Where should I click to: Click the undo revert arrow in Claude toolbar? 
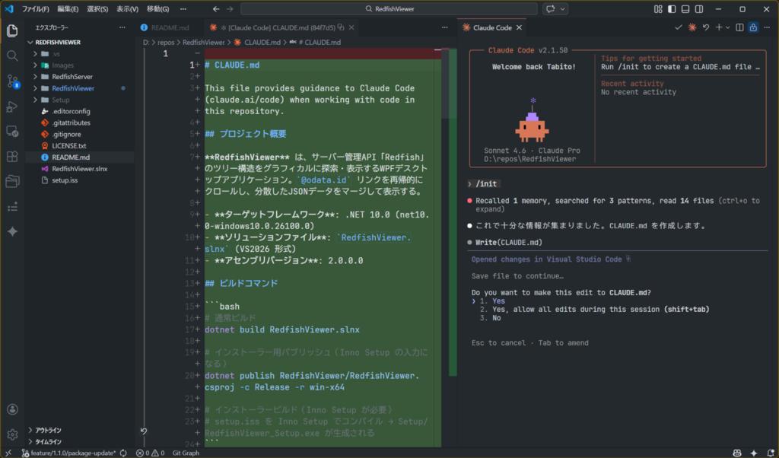[x=706, y=27]
